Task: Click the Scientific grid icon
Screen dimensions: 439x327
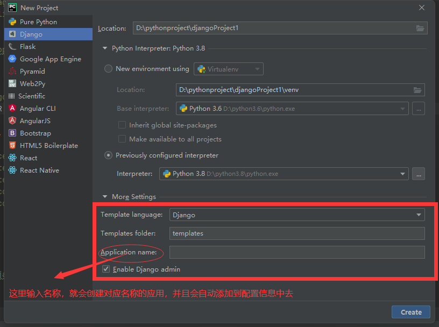Action: (11, 96)
